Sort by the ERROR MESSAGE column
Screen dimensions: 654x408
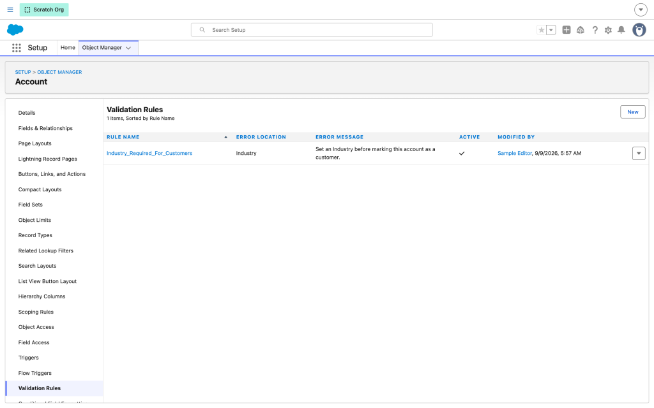340,137
